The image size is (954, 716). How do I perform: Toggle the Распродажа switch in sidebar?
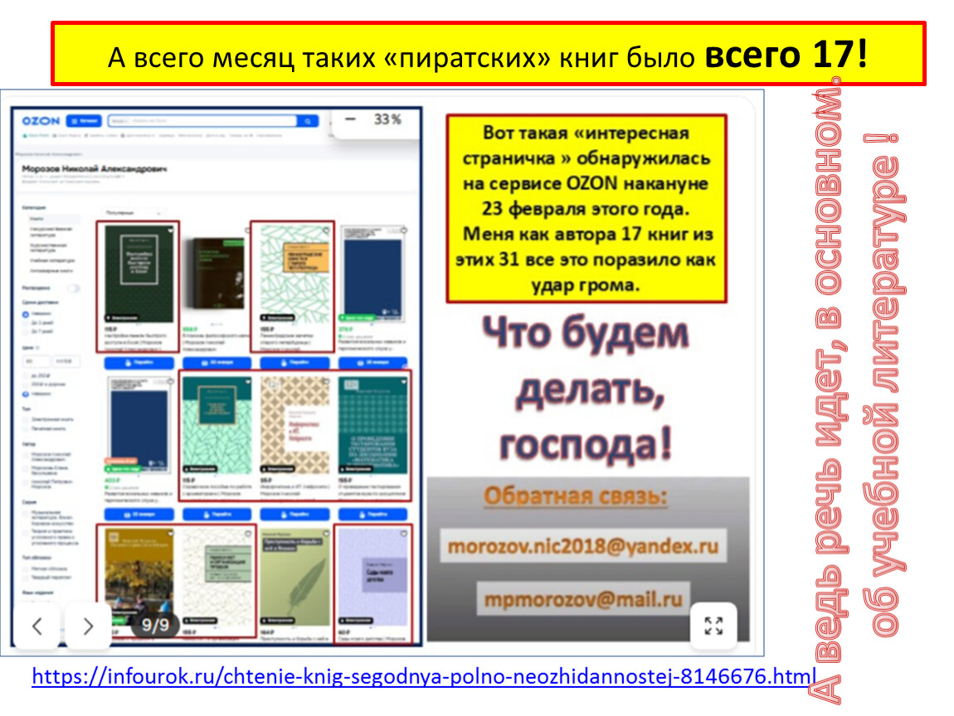click(75, 288)
